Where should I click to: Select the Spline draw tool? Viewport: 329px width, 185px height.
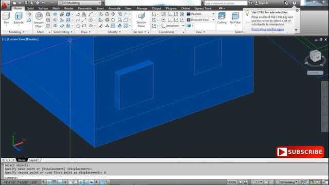(78, 20)
